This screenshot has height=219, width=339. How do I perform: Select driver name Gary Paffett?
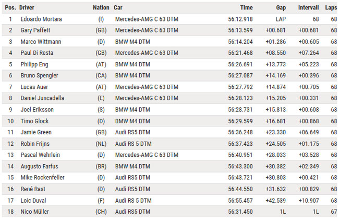[x=35, y=30]
